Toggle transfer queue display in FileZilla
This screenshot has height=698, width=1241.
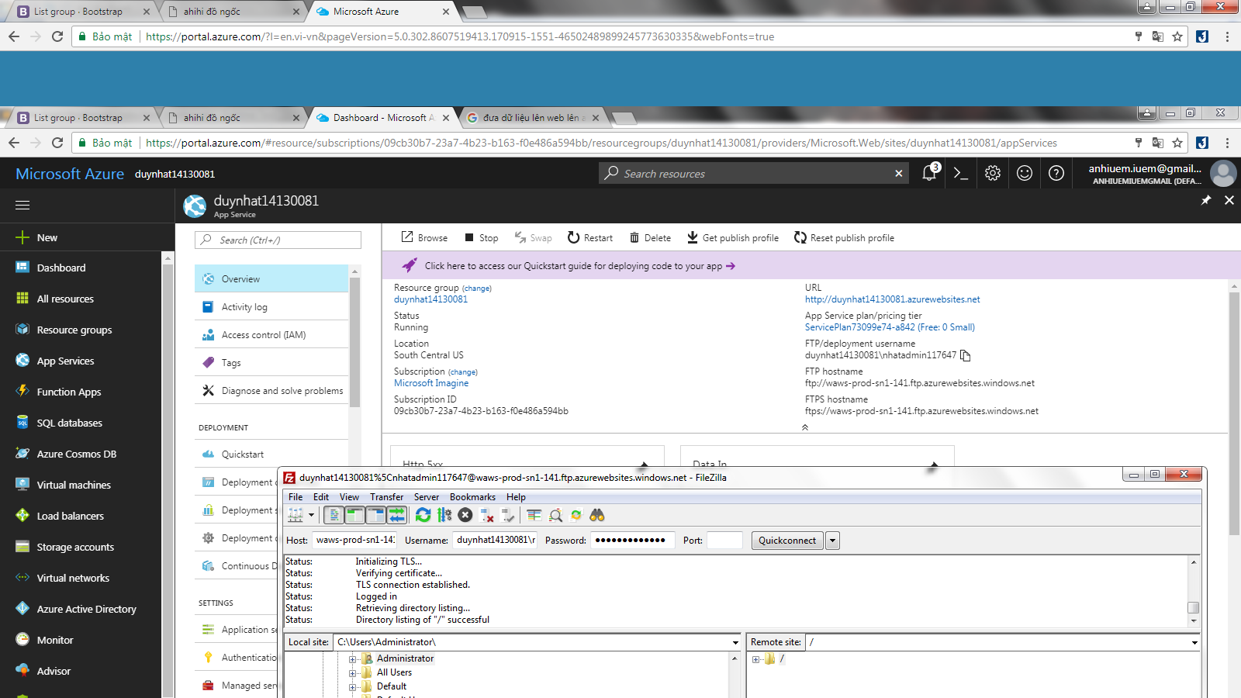[x=396, y=515]
